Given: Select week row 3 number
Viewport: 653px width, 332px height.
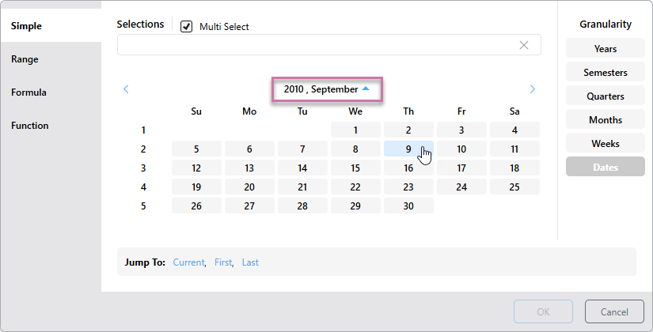Looking at the screenshot, I should click(143, 168).
